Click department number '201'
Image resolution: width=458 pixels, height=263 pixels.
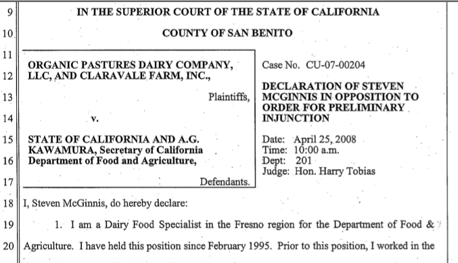point(304,160)
